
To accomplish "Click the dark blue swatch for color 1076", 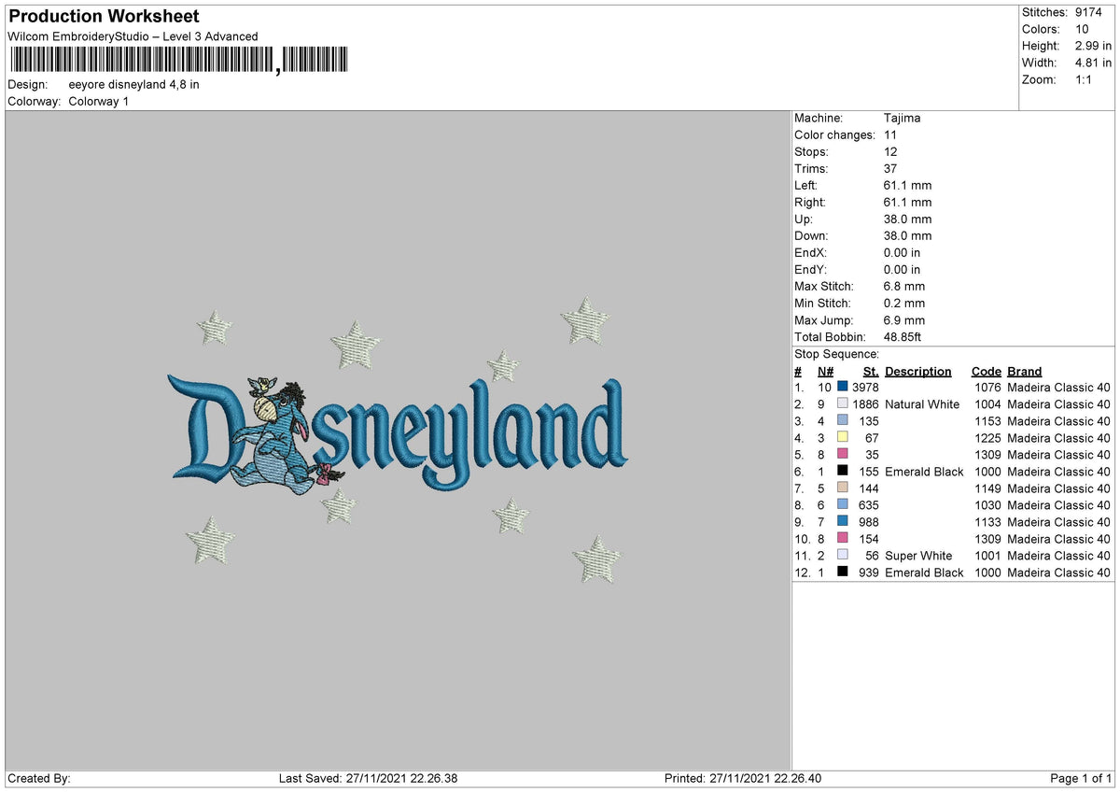I will pyautogui.click(x=843, y=387).
